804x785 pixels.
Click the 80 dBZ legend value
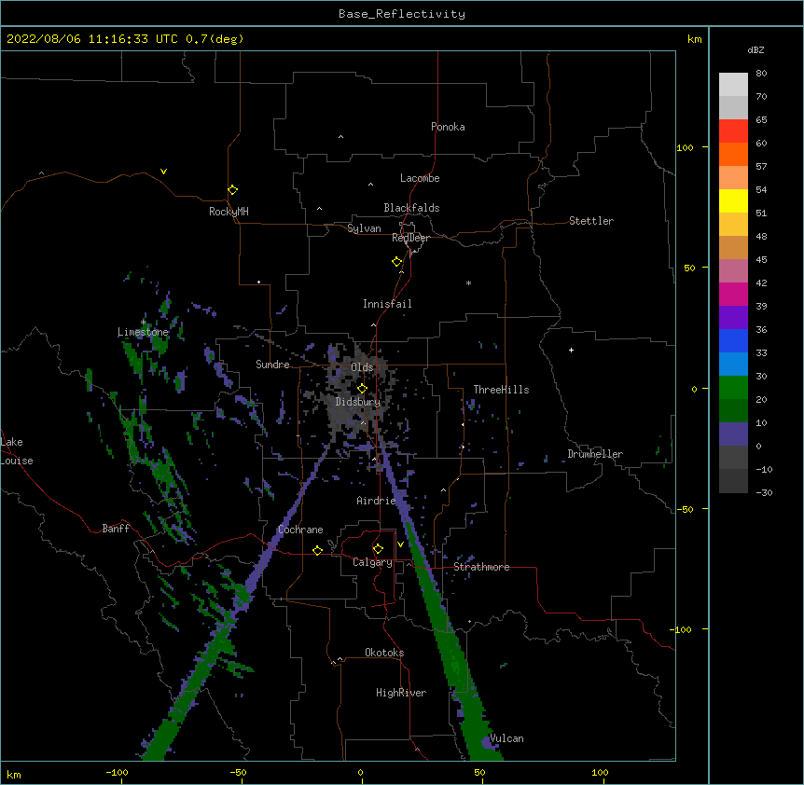(761, 74)
